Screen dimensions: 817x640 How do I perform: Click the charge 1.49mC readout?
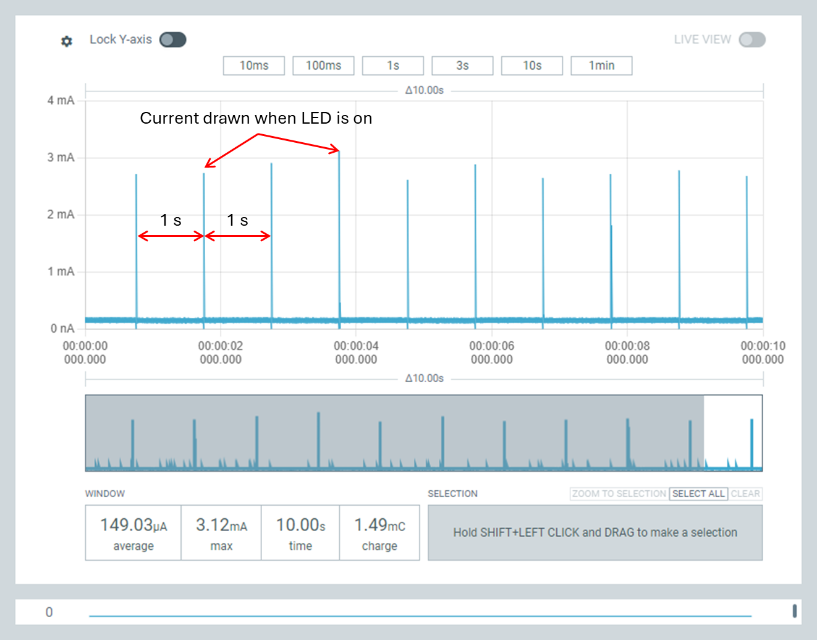tap(379, 533)
